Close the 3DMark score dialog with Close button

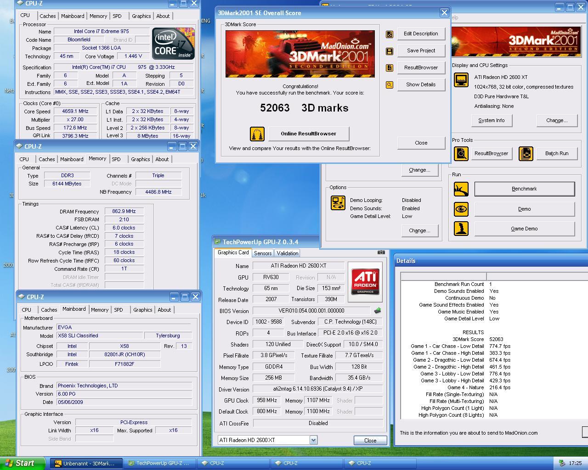click(421, 143)
